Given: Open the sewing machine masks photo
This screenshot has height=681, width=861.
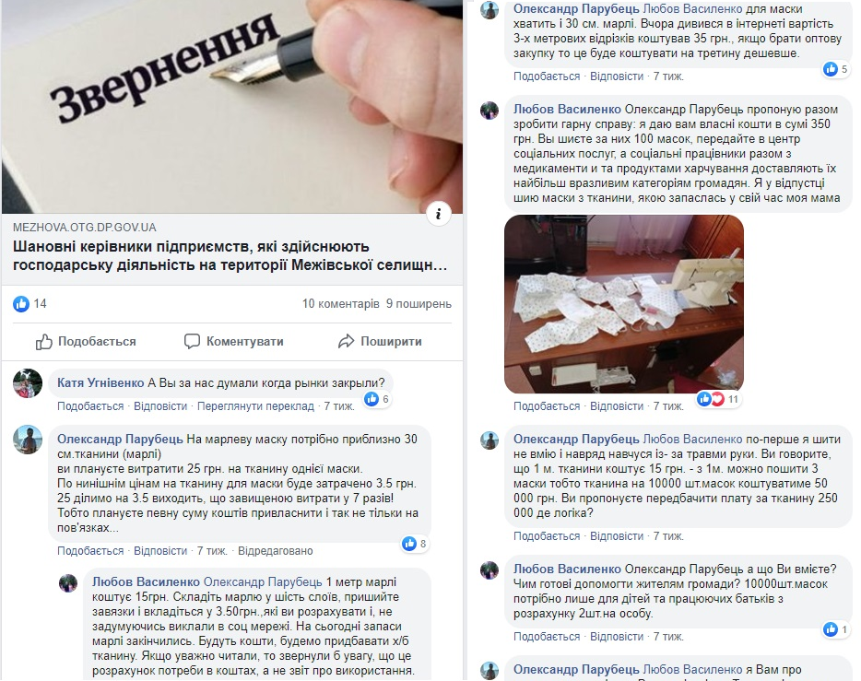Looking at the screenshot, I should click(624, 304).
